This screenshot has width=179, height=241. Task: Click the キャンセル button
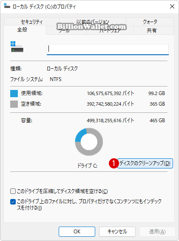pos(117,232)
